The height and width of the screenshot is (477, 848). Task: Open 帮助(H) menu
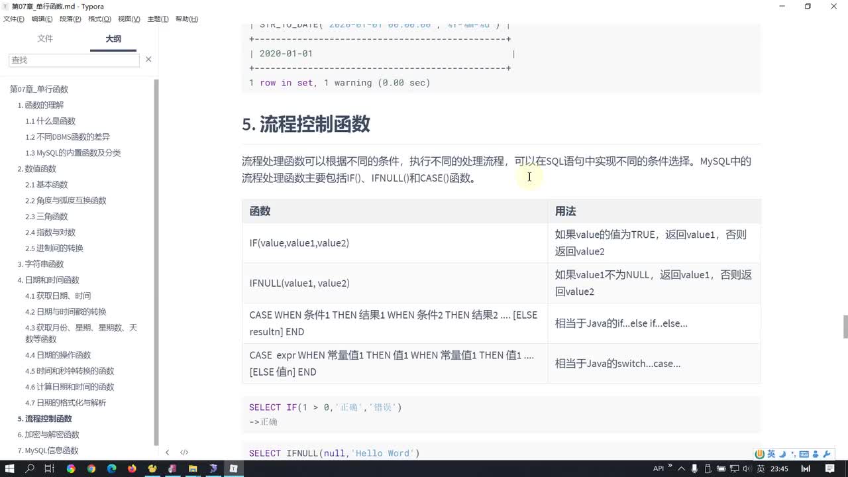(187, 19)
